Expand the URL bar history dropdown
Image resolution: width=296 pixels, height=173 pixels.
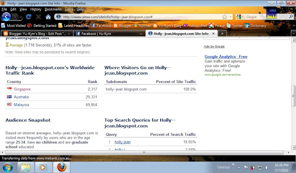click(x=231, y=17)
